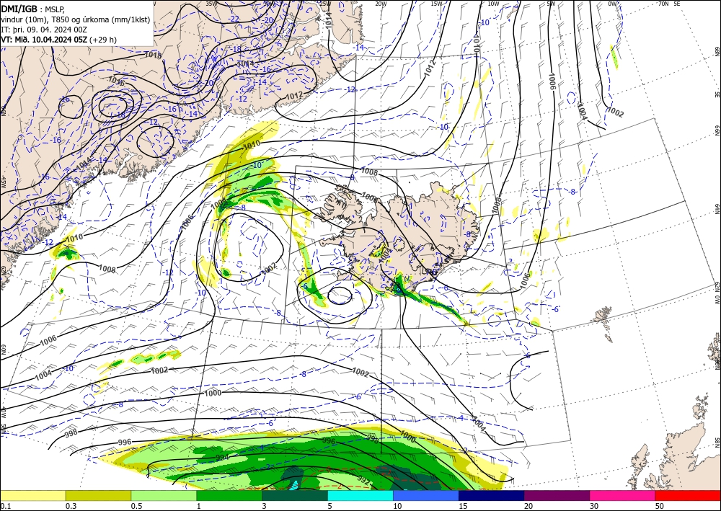Click the "10W" longitude label
The width and height of the screenshot is (721, 511).
click(493, 4)
